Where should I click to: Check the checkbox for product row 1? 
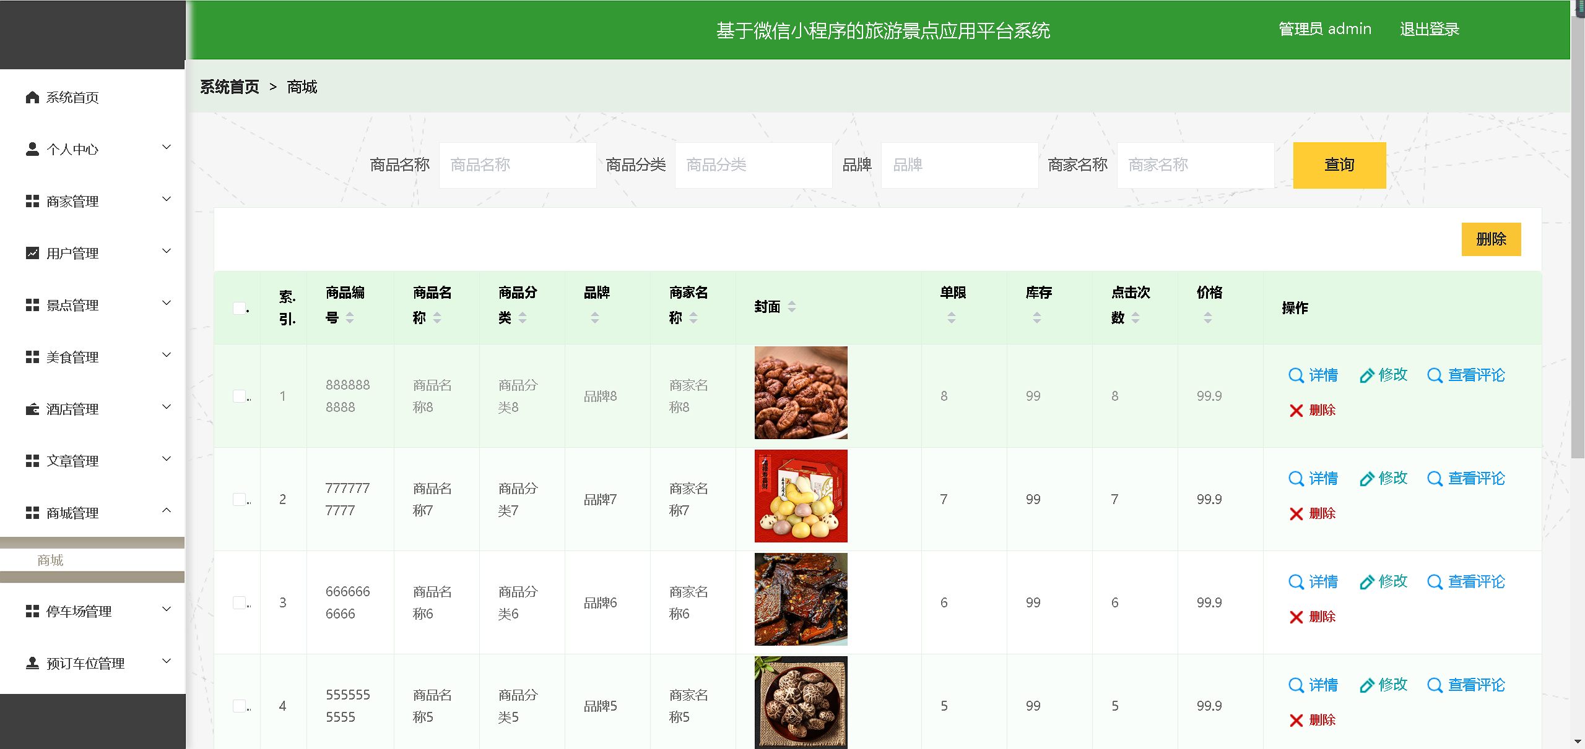click(x=240, y=396)
